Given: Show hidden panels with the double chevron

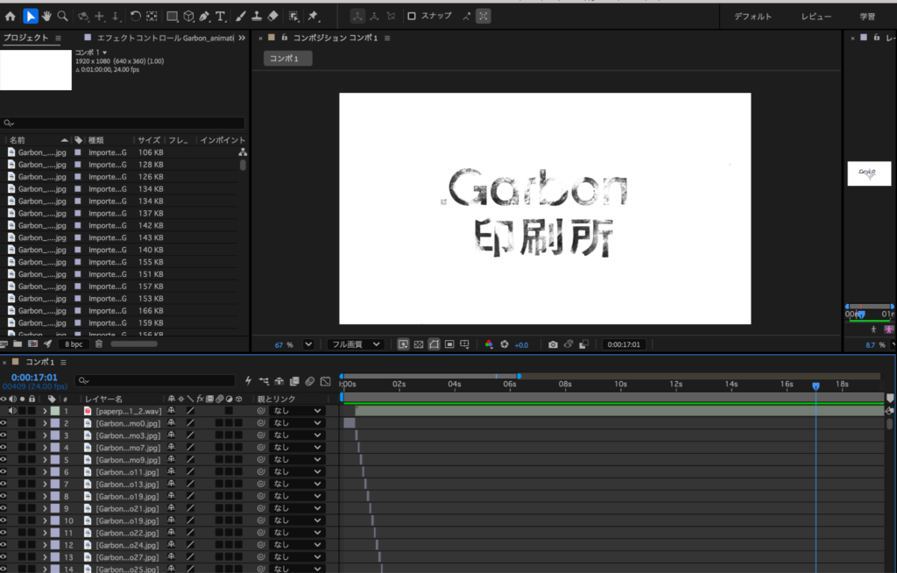Looking at the screenshot, I should tap(242, 38).
